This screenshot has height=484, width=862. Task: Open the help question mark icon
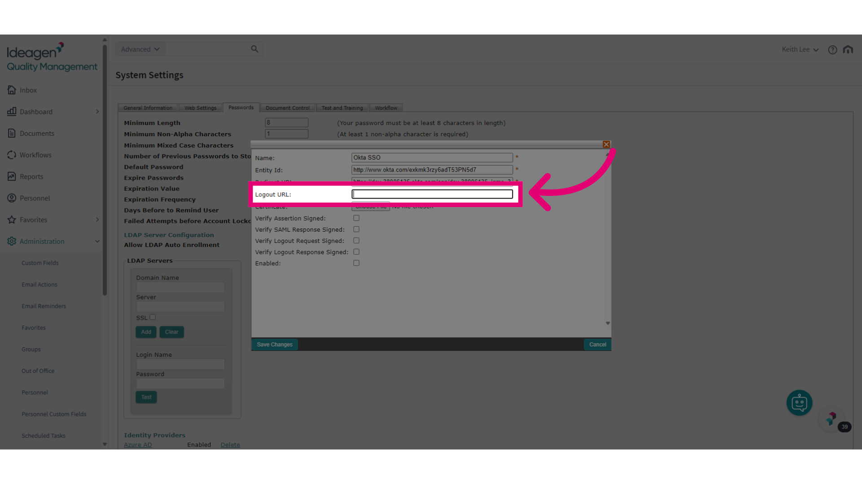point(832,50)
